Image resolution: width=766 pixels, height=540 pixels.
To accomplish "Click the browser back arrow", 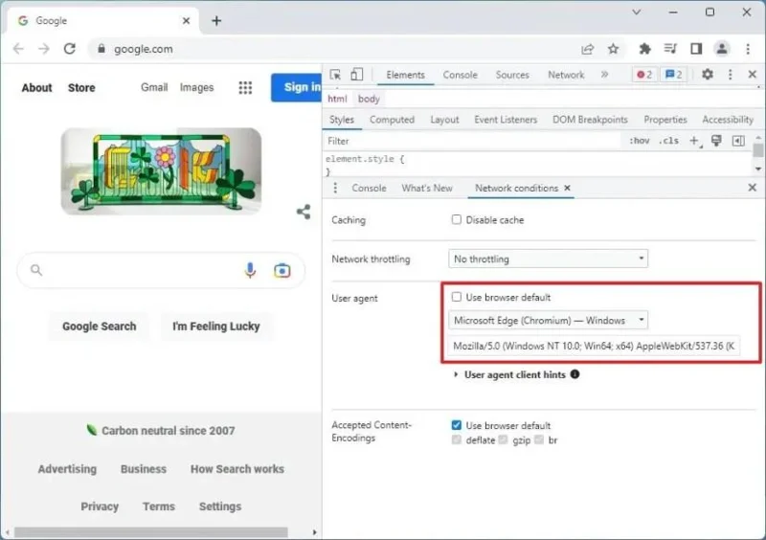I will click(18, 49).
